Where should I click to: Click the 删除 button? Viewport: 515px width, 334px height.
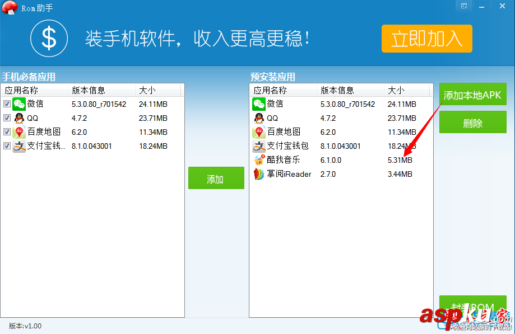point(472,122)
